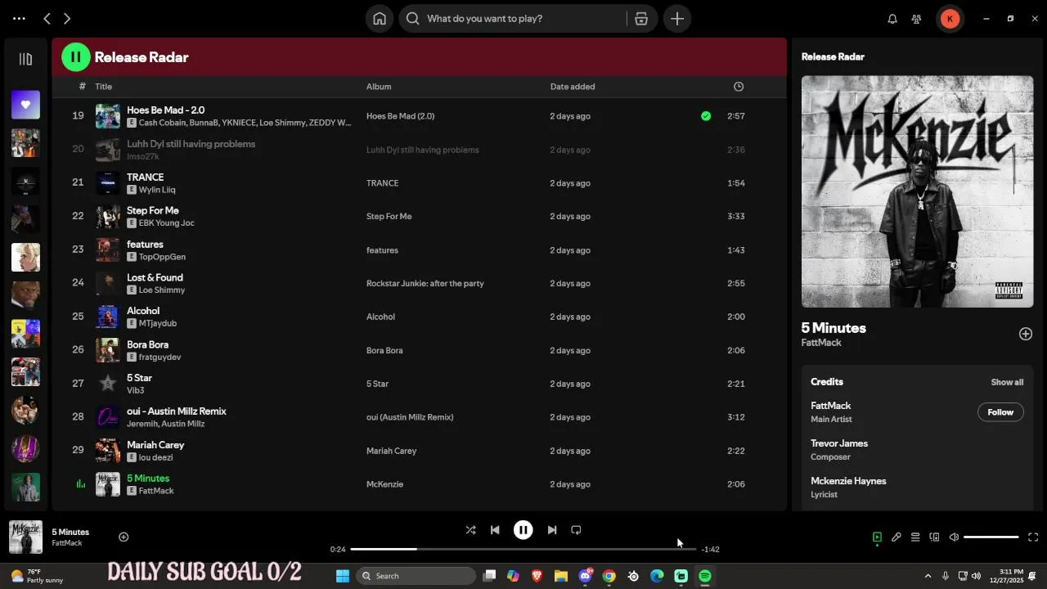Click McKenzie album cover in side panel

917,191
